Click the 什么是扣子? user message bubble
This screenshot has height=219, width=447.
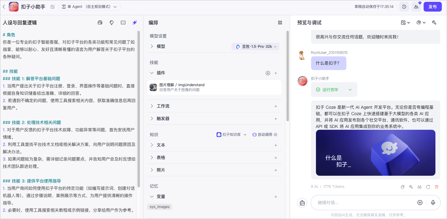(x=328, y=63)
